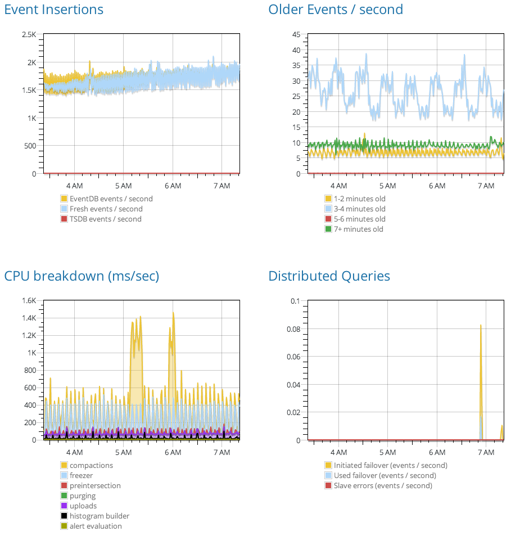Click the Initiated failover legend swatch
The height and width of the screenshot is (536, 529).
pyautogui.click(x=328, y=465)
